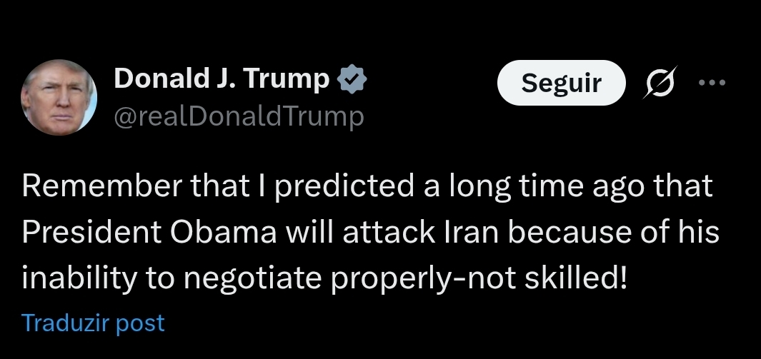Screen dimensions: 761x359
Task: Open Donald J. Trump's profile picture
Action: (59, 97)
